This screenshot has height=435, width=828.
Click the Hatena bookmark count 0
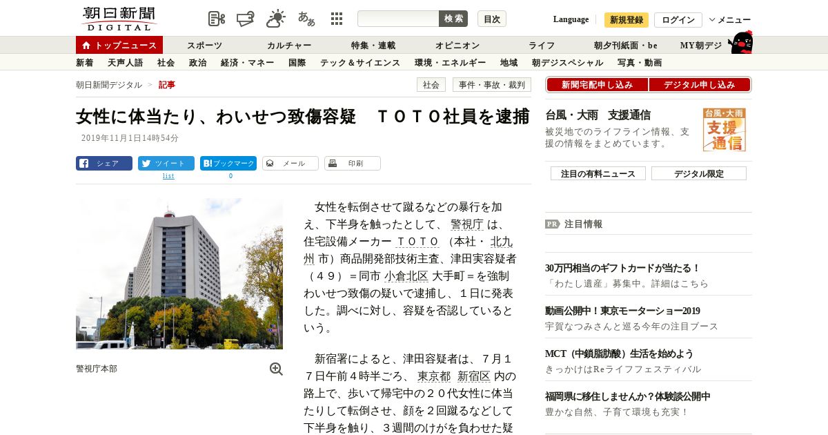coord(230,176)
